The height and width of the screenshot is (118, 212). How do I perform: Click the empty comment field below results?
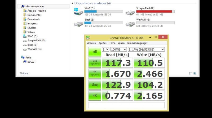coord(126,105)
